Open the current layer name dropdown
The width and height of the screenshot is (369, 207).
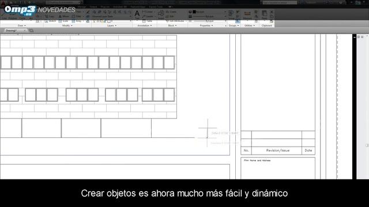point(121,21)
